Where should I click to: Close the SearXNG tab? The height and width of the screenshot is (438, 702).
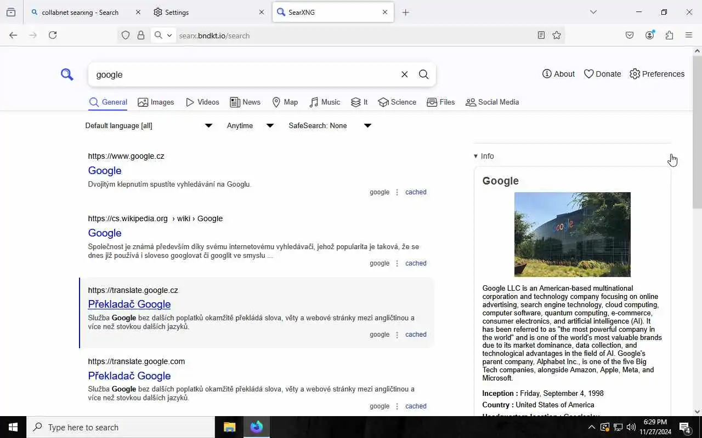384,12
